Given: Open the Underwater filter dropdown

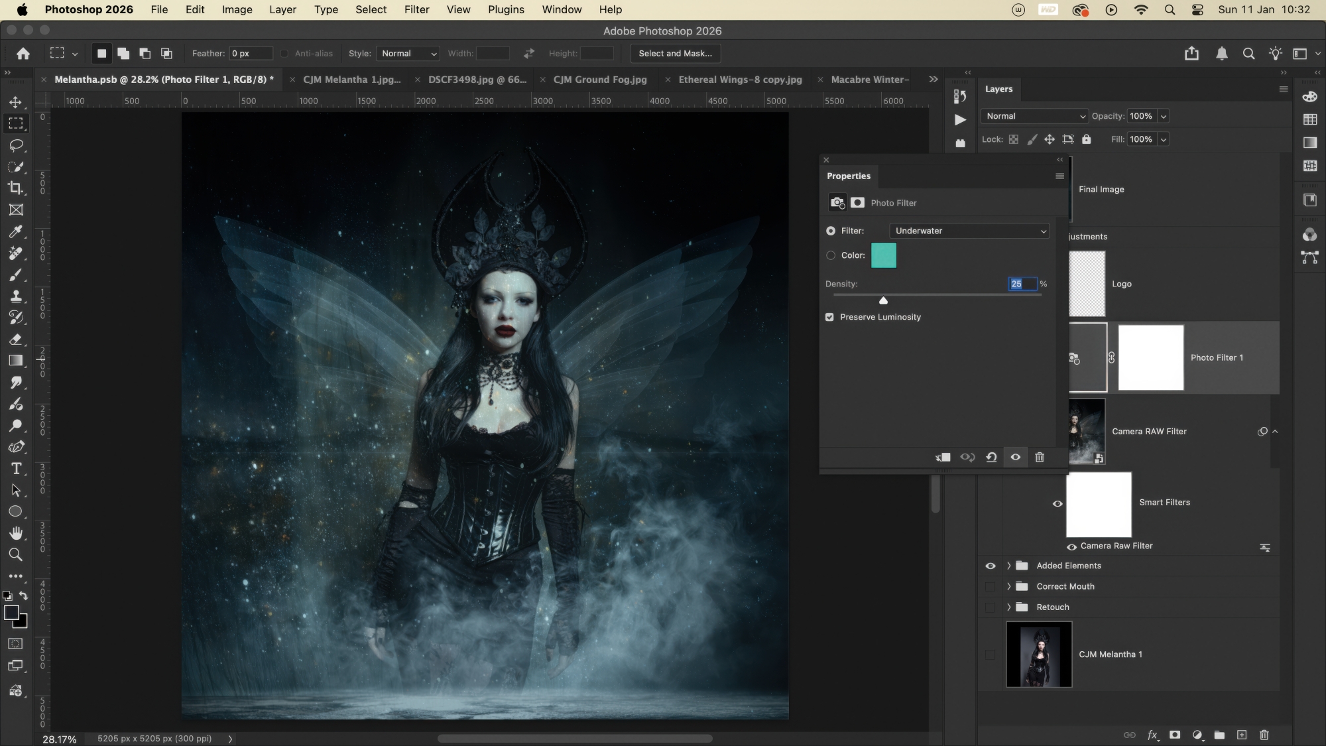Looking at the screenshot, I should [969, 231].
